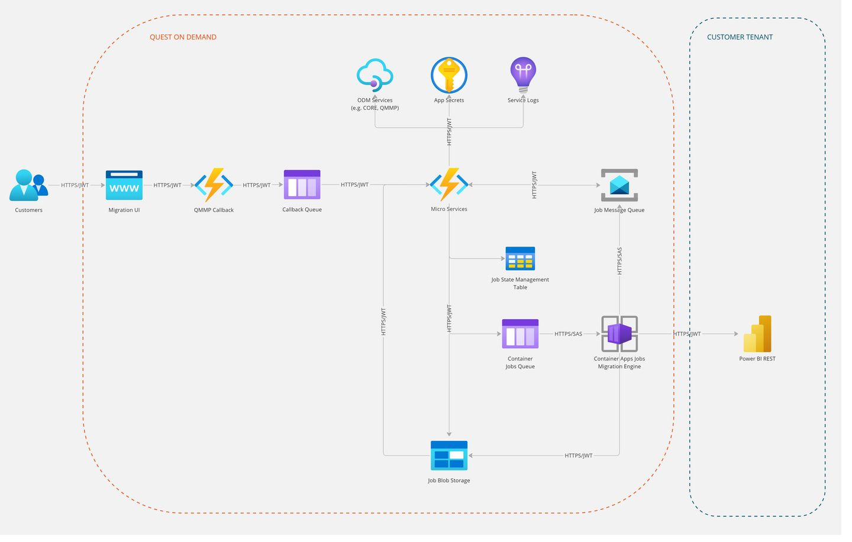Screen dimensions: 852x542
Task: Click HTTPS/JWT label on arrow to Power BI REST
Action: click(688, 334)
